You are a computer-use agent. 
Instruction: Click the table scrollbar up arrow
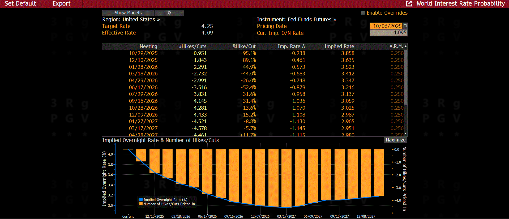[x=405, y=46]
